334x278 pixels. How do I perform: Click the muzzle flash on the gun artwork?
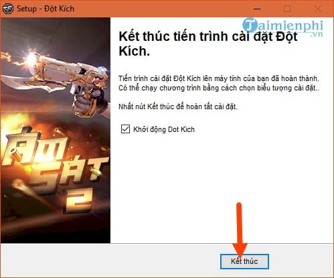pos(31,58)
